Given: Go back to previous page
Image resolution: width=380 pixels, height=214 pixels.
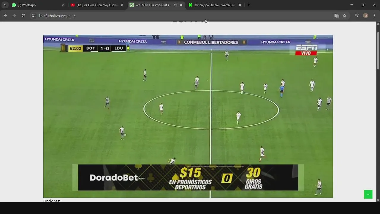Looking at the screenshot, I should 5,16.
